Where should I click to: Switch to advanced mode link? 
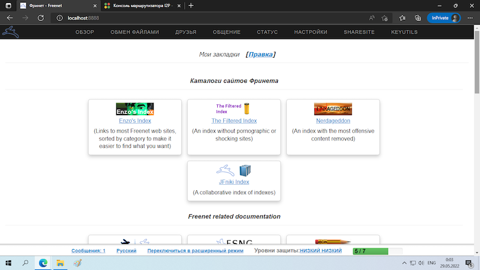click(x=195, y=251)
